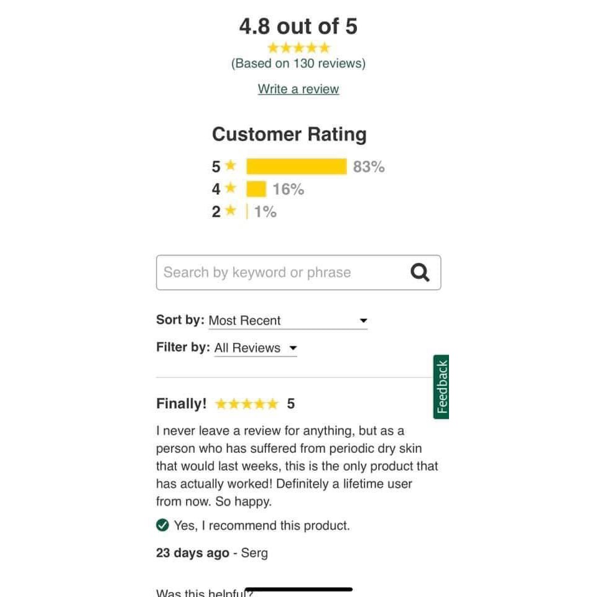Click the Sort by dropdown arrow

pyautogui.click(x=364, y=321)
